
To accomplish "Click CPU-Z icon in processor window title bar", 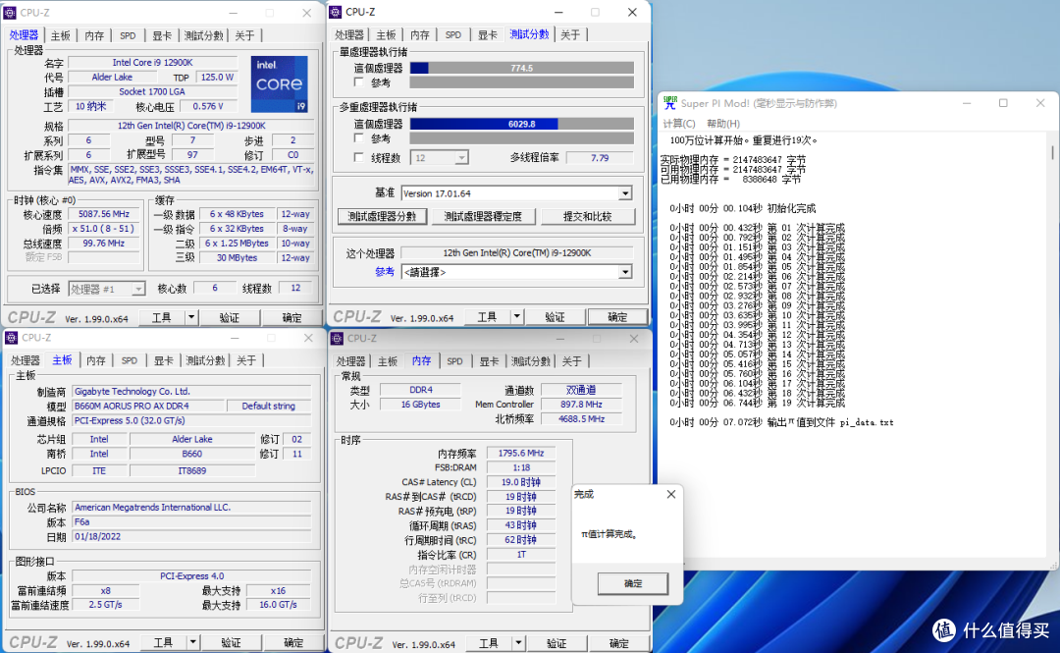I will click(x=10, y=13).
